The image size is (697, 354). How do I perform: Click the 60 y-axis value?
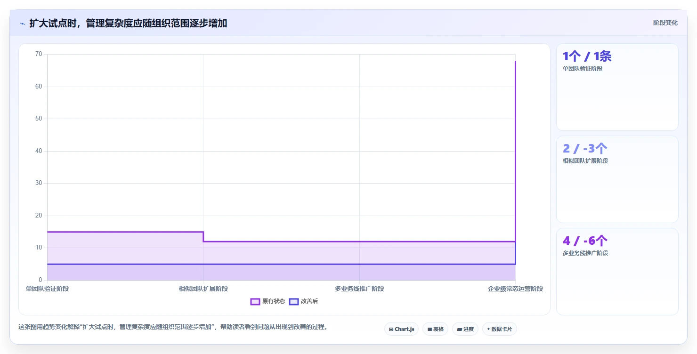tap(39, 87)
